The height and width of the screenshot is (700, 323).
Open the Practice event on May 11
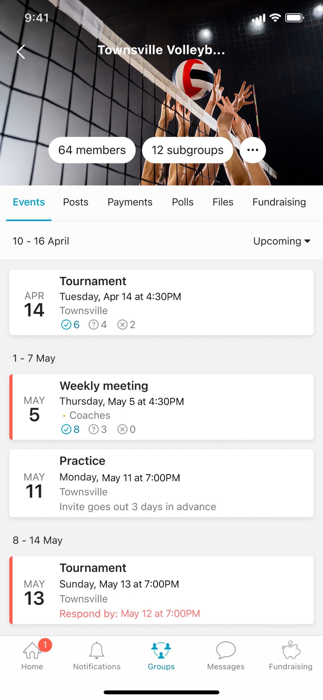pyautogui.click(x=161, y=483)
